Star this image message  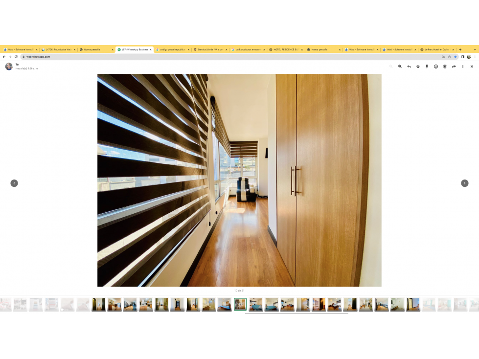pyautogui.click(x=418, y=67)
